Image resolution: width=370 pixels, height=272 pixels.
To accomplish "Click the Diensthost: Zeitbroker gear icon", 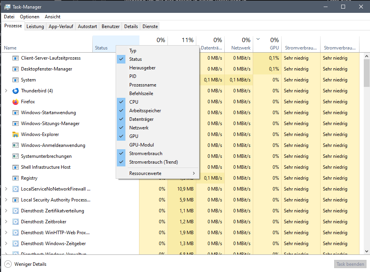I will 15,222.
